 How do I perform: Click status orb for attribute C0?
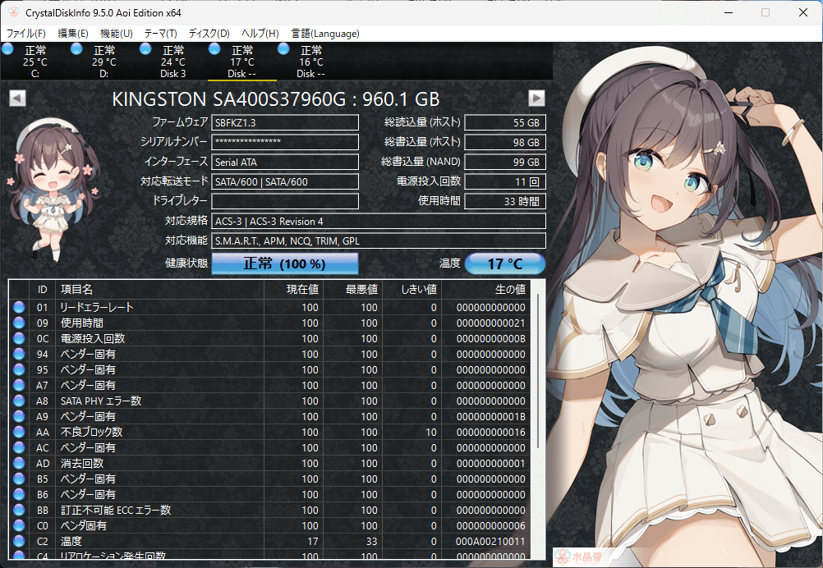pyautogui.click(x=19, y=525)
